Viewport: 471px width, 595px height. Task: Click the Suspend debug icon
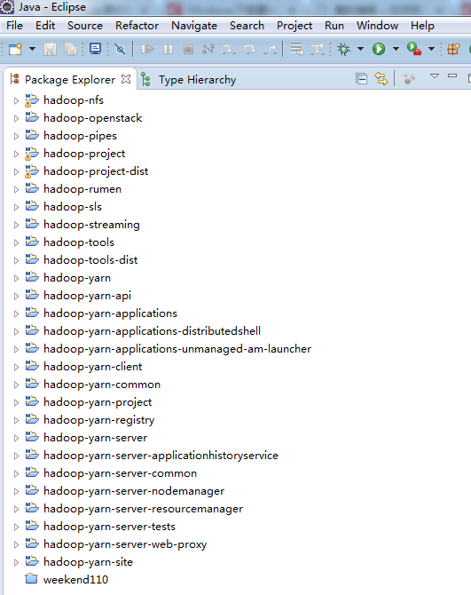[x=168, y=50]
